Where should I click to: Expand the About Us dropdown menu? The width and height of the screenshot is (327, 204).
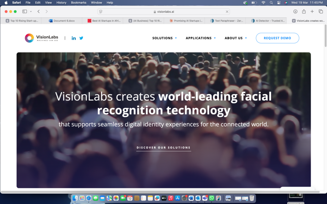tap(236, 38)
